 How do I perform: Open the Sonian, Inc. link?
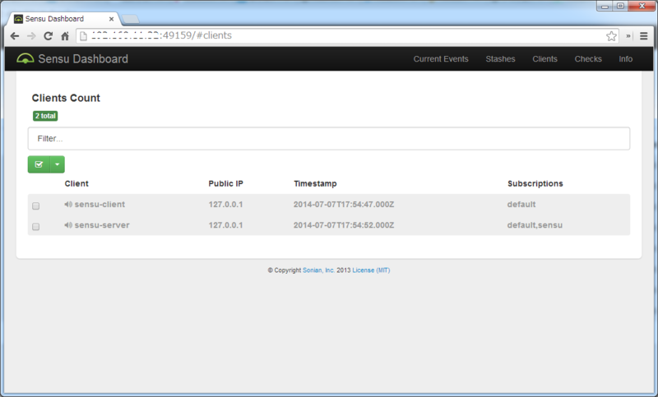(x=318, y=270)
